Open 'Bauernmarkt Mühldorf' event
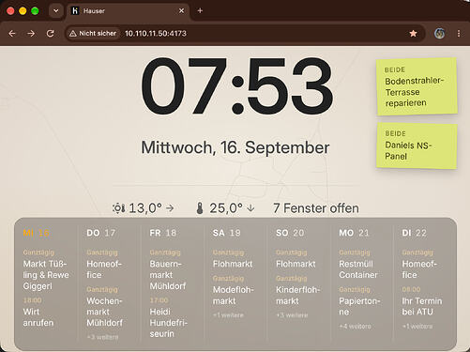Viewport: 470px width, 352px height. 168,269
